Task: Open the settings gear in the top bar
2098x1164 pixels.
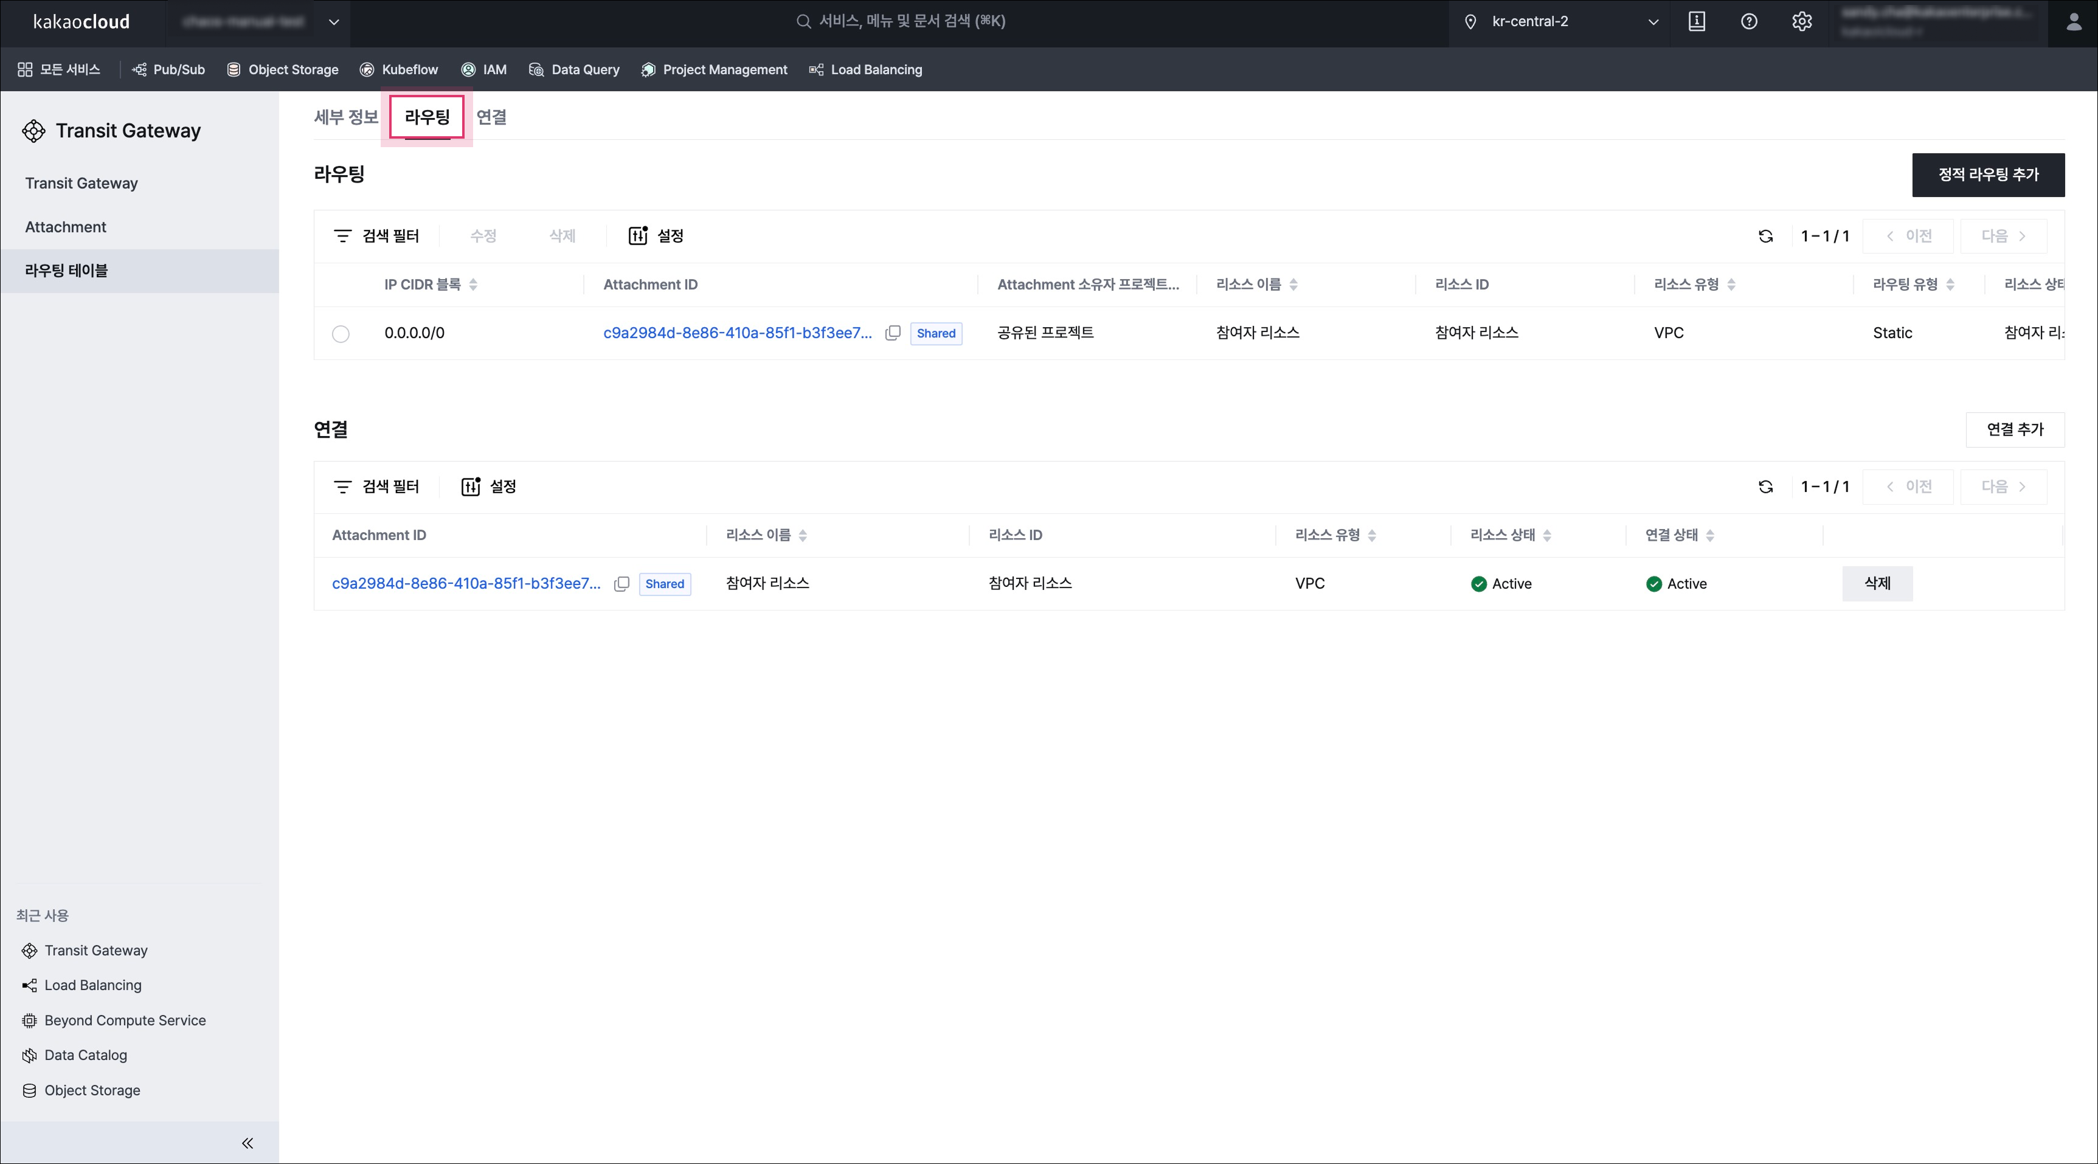Action: [x=1801, y=22]
